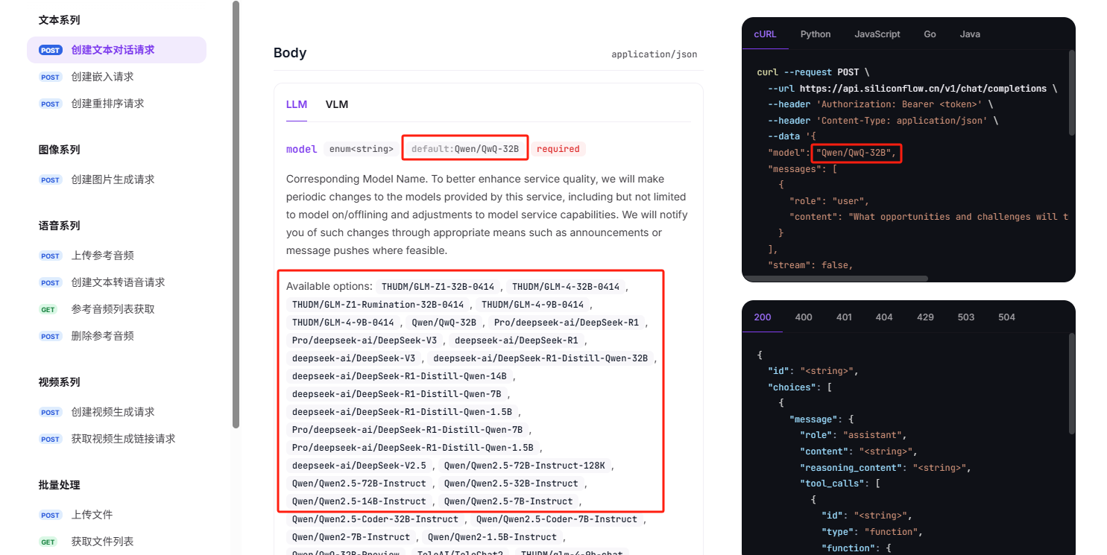
Task: Click the POST badge beside 创建图片生成请求
Action: click(51, 180)
